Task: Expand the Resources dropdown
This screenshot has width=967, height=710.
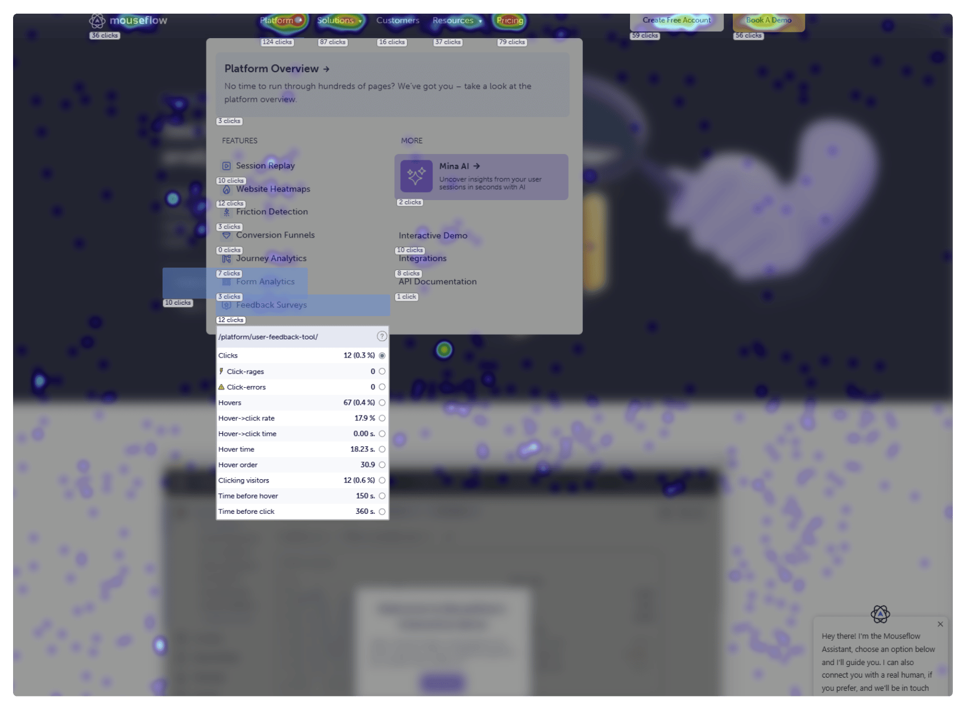Action: [453, 20]
